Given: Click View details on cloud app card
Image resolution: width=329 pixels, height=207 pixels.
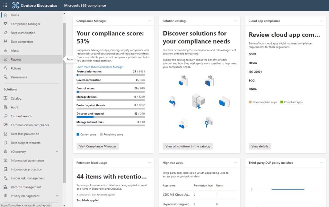Looking at the screenshot, I should click(x=260, y=146).
